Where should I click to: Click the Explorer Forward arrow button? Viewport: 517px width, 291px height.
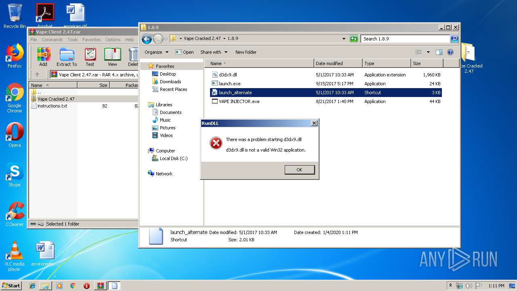pyautogui.click(x=158, y=39)
